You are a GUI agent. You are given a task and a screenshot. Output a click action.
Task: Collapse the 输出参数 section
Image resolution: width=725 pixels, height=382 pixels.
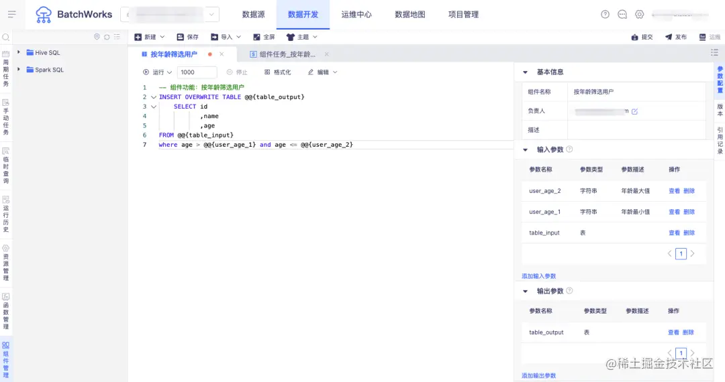tap(525, 291)
